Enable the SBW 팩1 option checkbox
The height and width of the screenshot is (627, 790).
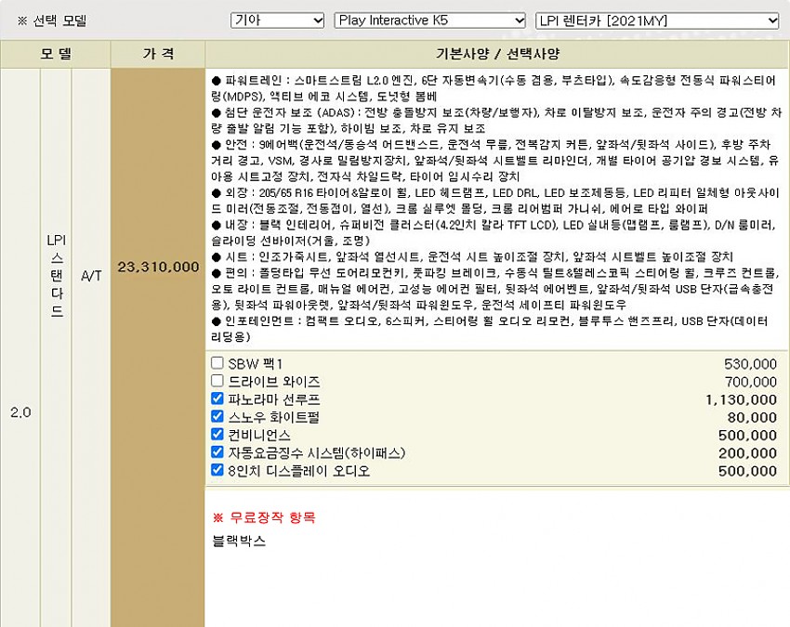click(x=217, y=363)
